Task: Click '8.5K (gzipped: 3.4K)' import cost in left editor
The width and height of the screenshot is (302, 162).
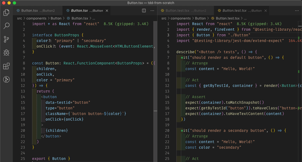Action: (x=126, y=24)
